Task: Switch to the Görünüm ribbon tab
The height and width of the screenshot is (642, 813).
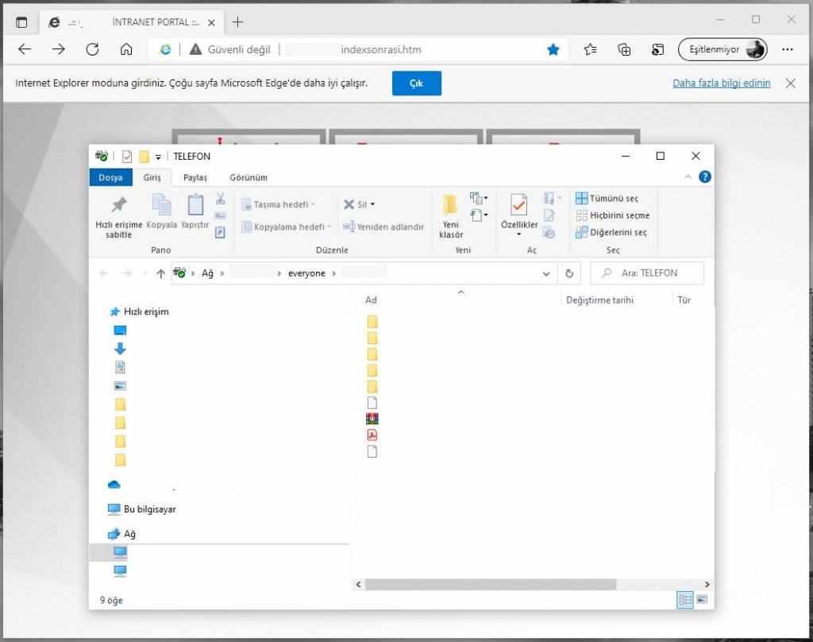Action: 249,177
